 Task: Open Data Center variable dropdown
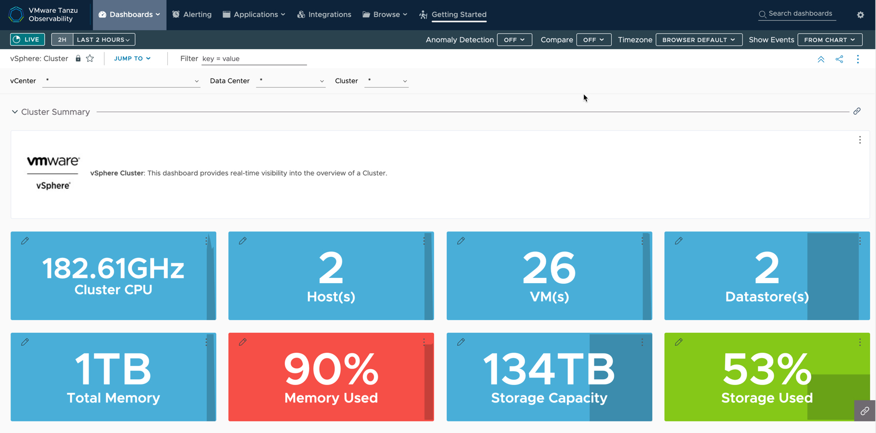coord(291,81)
